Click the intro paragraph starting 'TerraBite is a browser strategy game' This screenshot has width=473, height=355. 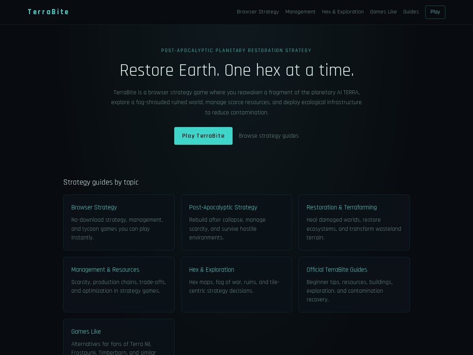coord(236,102)
